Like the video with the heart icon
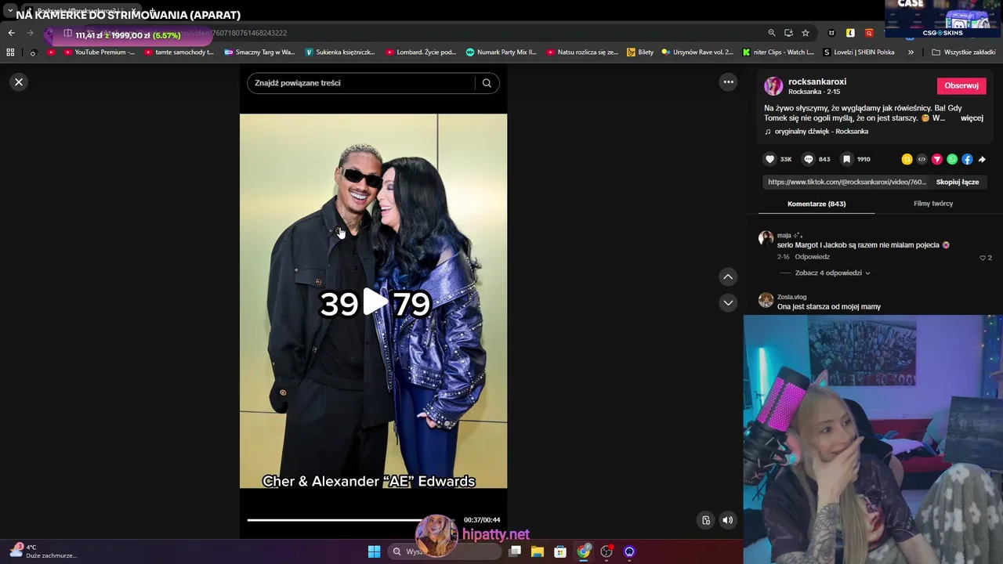 click(x=770, y=159)
